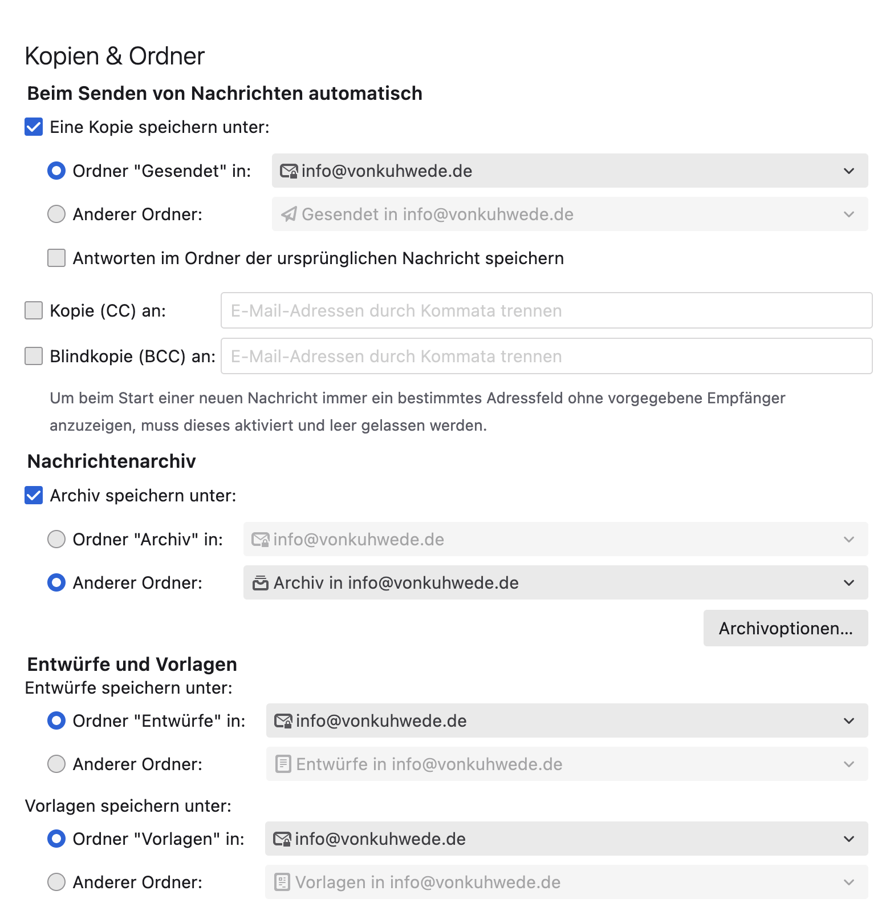This screenshot has width=894, height=915.
Task: Click the template icon before Vorlagen in info@vonkuhwede.de
Action: click(x=282, y=882)
